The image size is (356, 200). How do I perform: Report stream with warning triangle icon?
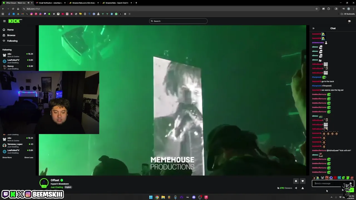click(303, 188)
